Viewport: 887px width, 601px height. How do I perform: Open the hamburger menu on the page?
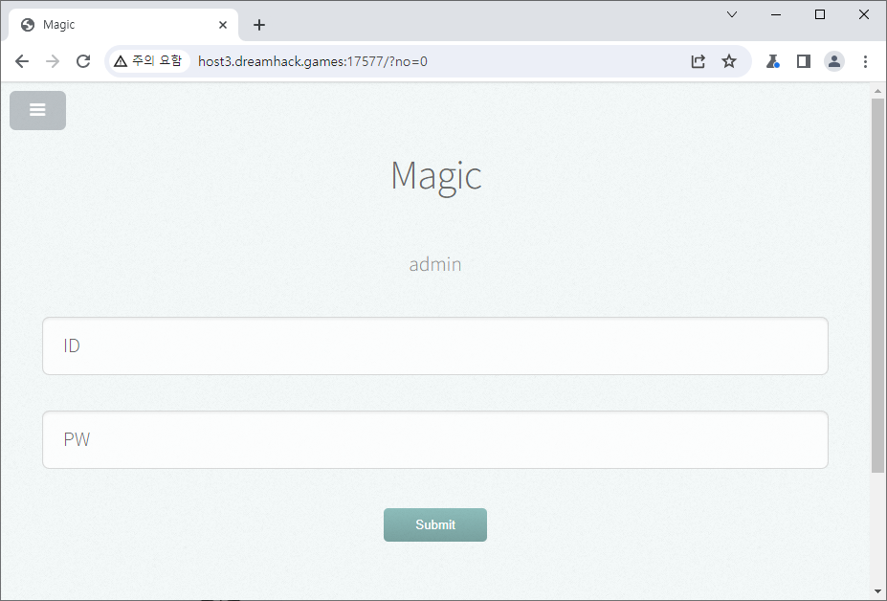37,110
